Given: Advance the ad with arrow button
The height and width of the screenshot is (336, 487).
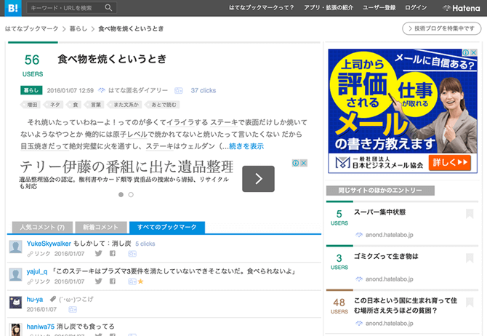Looking at the screenshot, I should (x=258, y=178).
